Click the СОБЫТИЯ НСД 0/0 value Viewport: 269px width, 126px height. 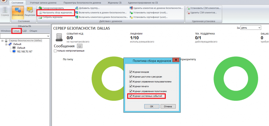pos(70,38)
